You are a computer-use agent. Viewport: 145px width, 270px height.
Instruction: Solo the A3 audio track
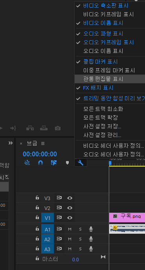pyautogui.click(x=80, y=249)
